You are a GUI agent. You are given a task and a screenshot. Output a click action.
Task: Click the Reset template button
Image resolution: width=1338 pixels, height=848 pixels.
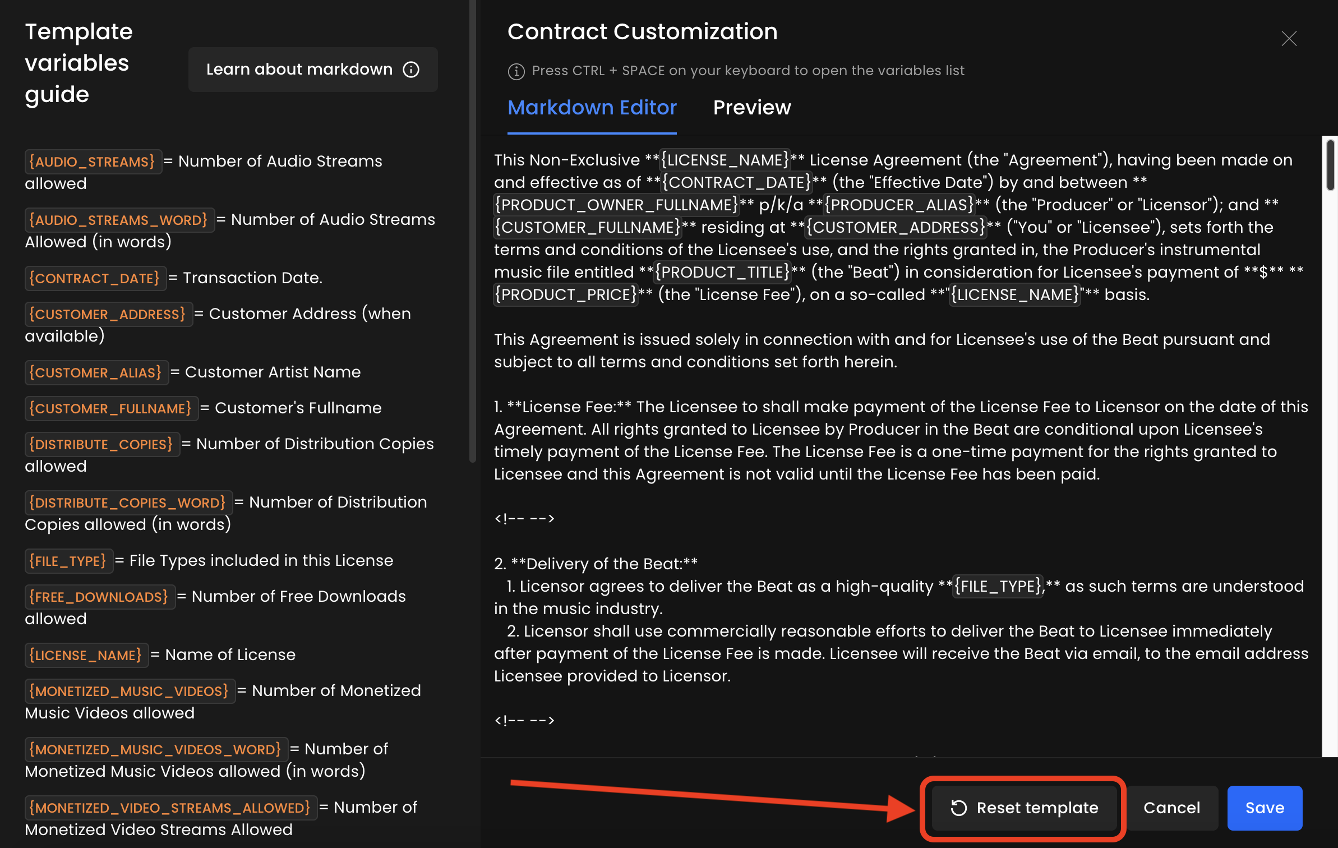pyautogui.click(x=1024, y=808)
